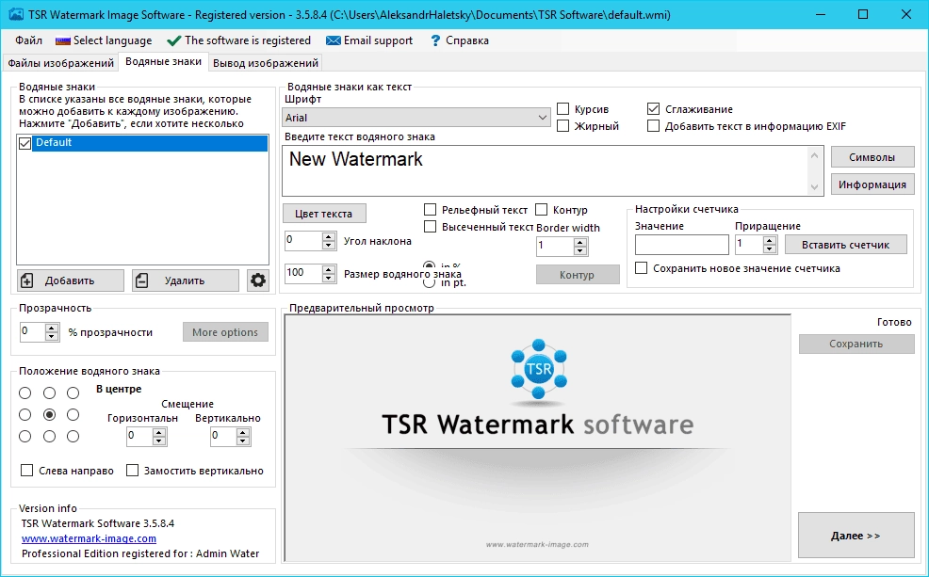This screenshot has height=577, width=929.
Task: Click the TSR logo in preview
Action: point(539,369)
